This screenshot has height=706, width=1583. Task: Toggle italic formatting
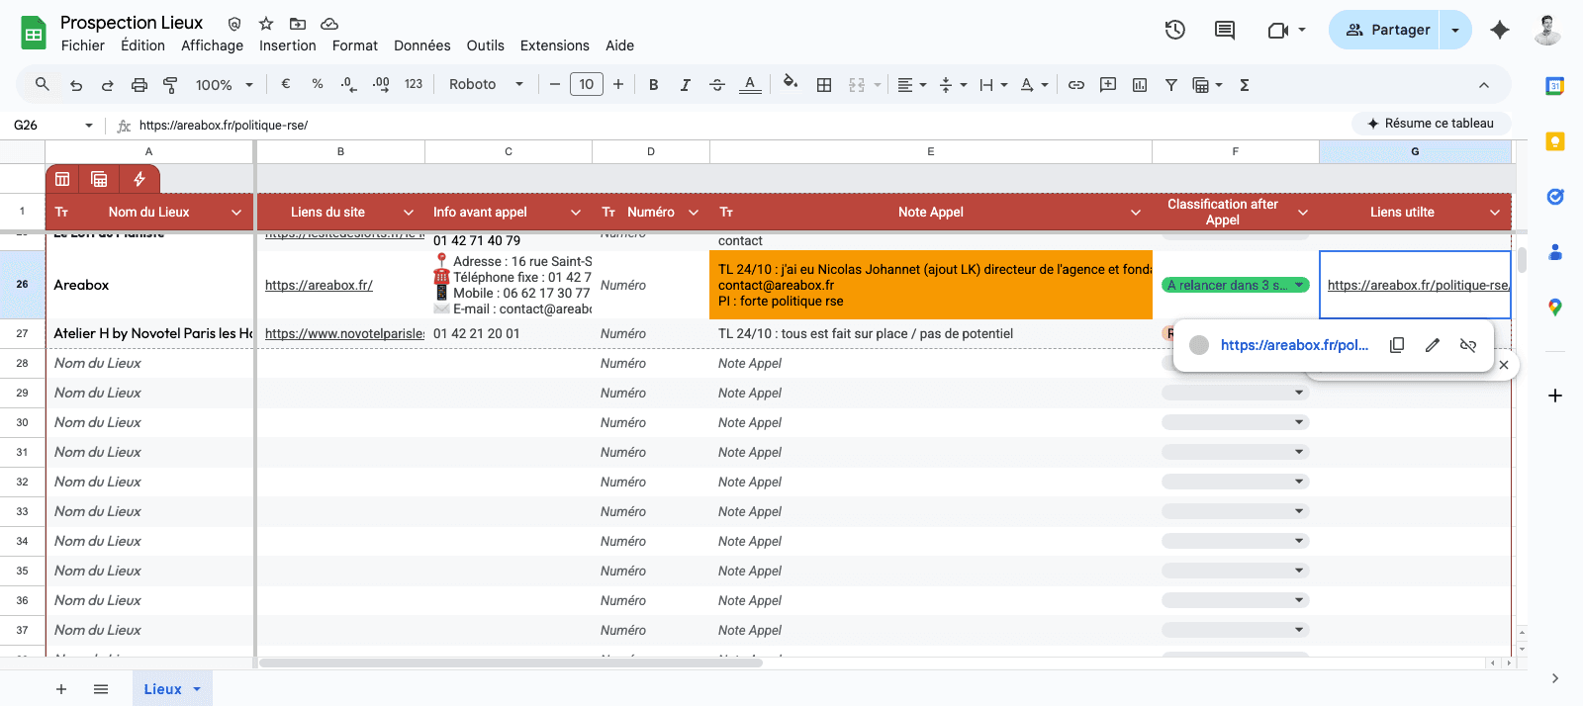tap(685, 85)
